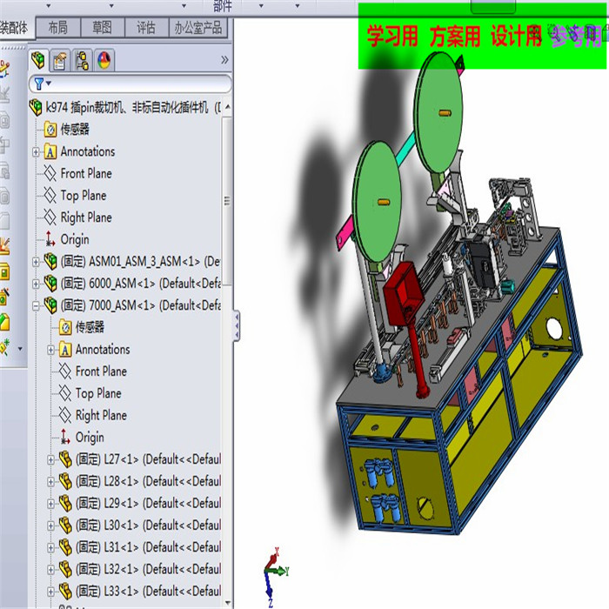Switch to the 装配体 tab
This screenshot has width=609, height=609.
16,28
